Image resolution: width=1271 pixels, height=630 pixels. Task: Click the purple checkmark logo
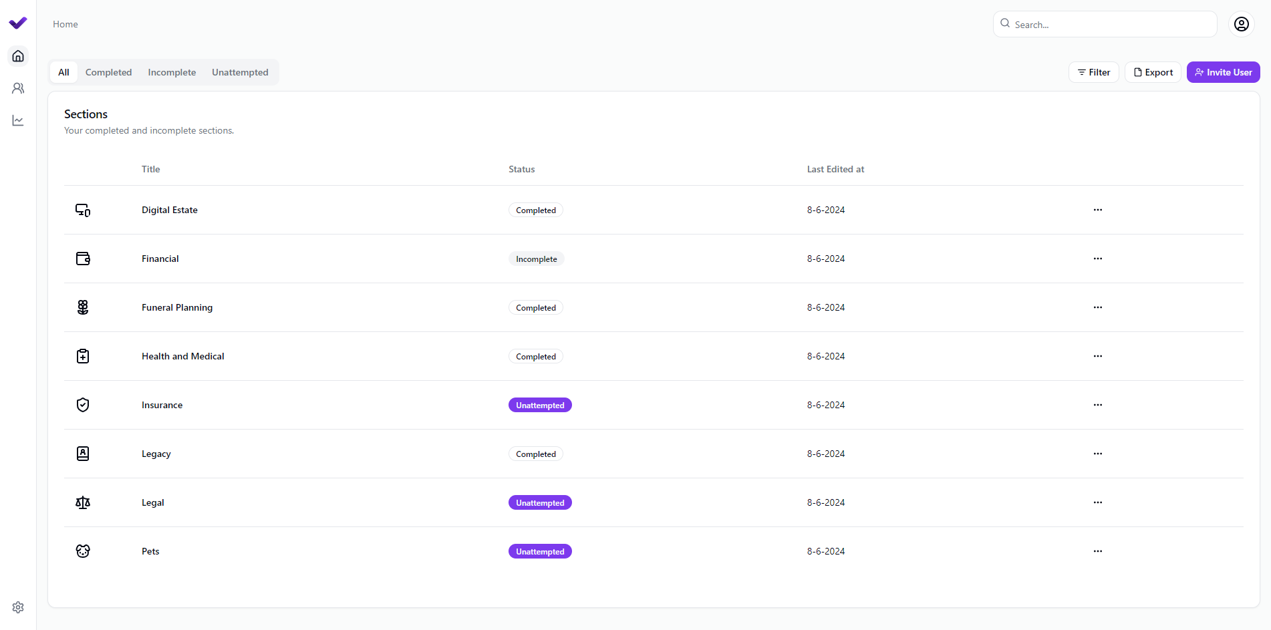pos(18,22)
